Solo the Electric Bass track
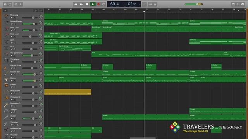This screenshot has width=248, height=139. coord(14,75)
